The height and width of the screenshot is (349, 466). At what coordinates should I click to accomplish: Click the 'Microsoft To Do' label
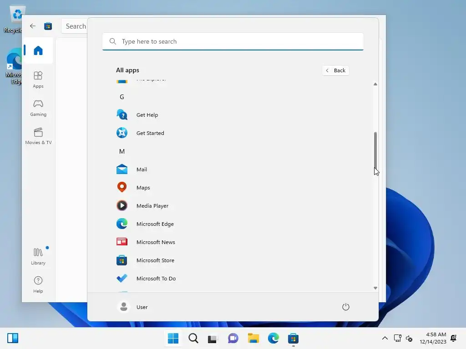(x=156, y=279)
